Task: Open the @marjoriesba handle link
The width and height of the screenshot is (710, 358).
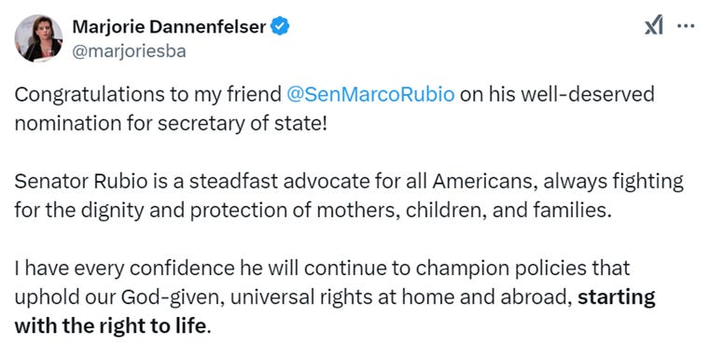Action: coord(129,51)
